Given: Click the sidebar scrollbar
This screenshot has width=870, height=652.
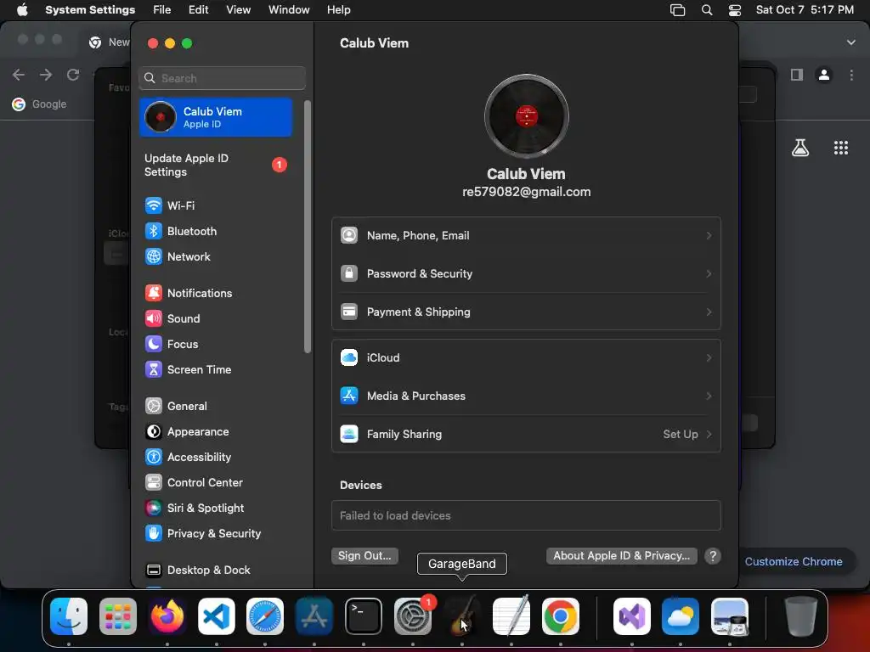Looking at the screenshot, I should 308,226.
